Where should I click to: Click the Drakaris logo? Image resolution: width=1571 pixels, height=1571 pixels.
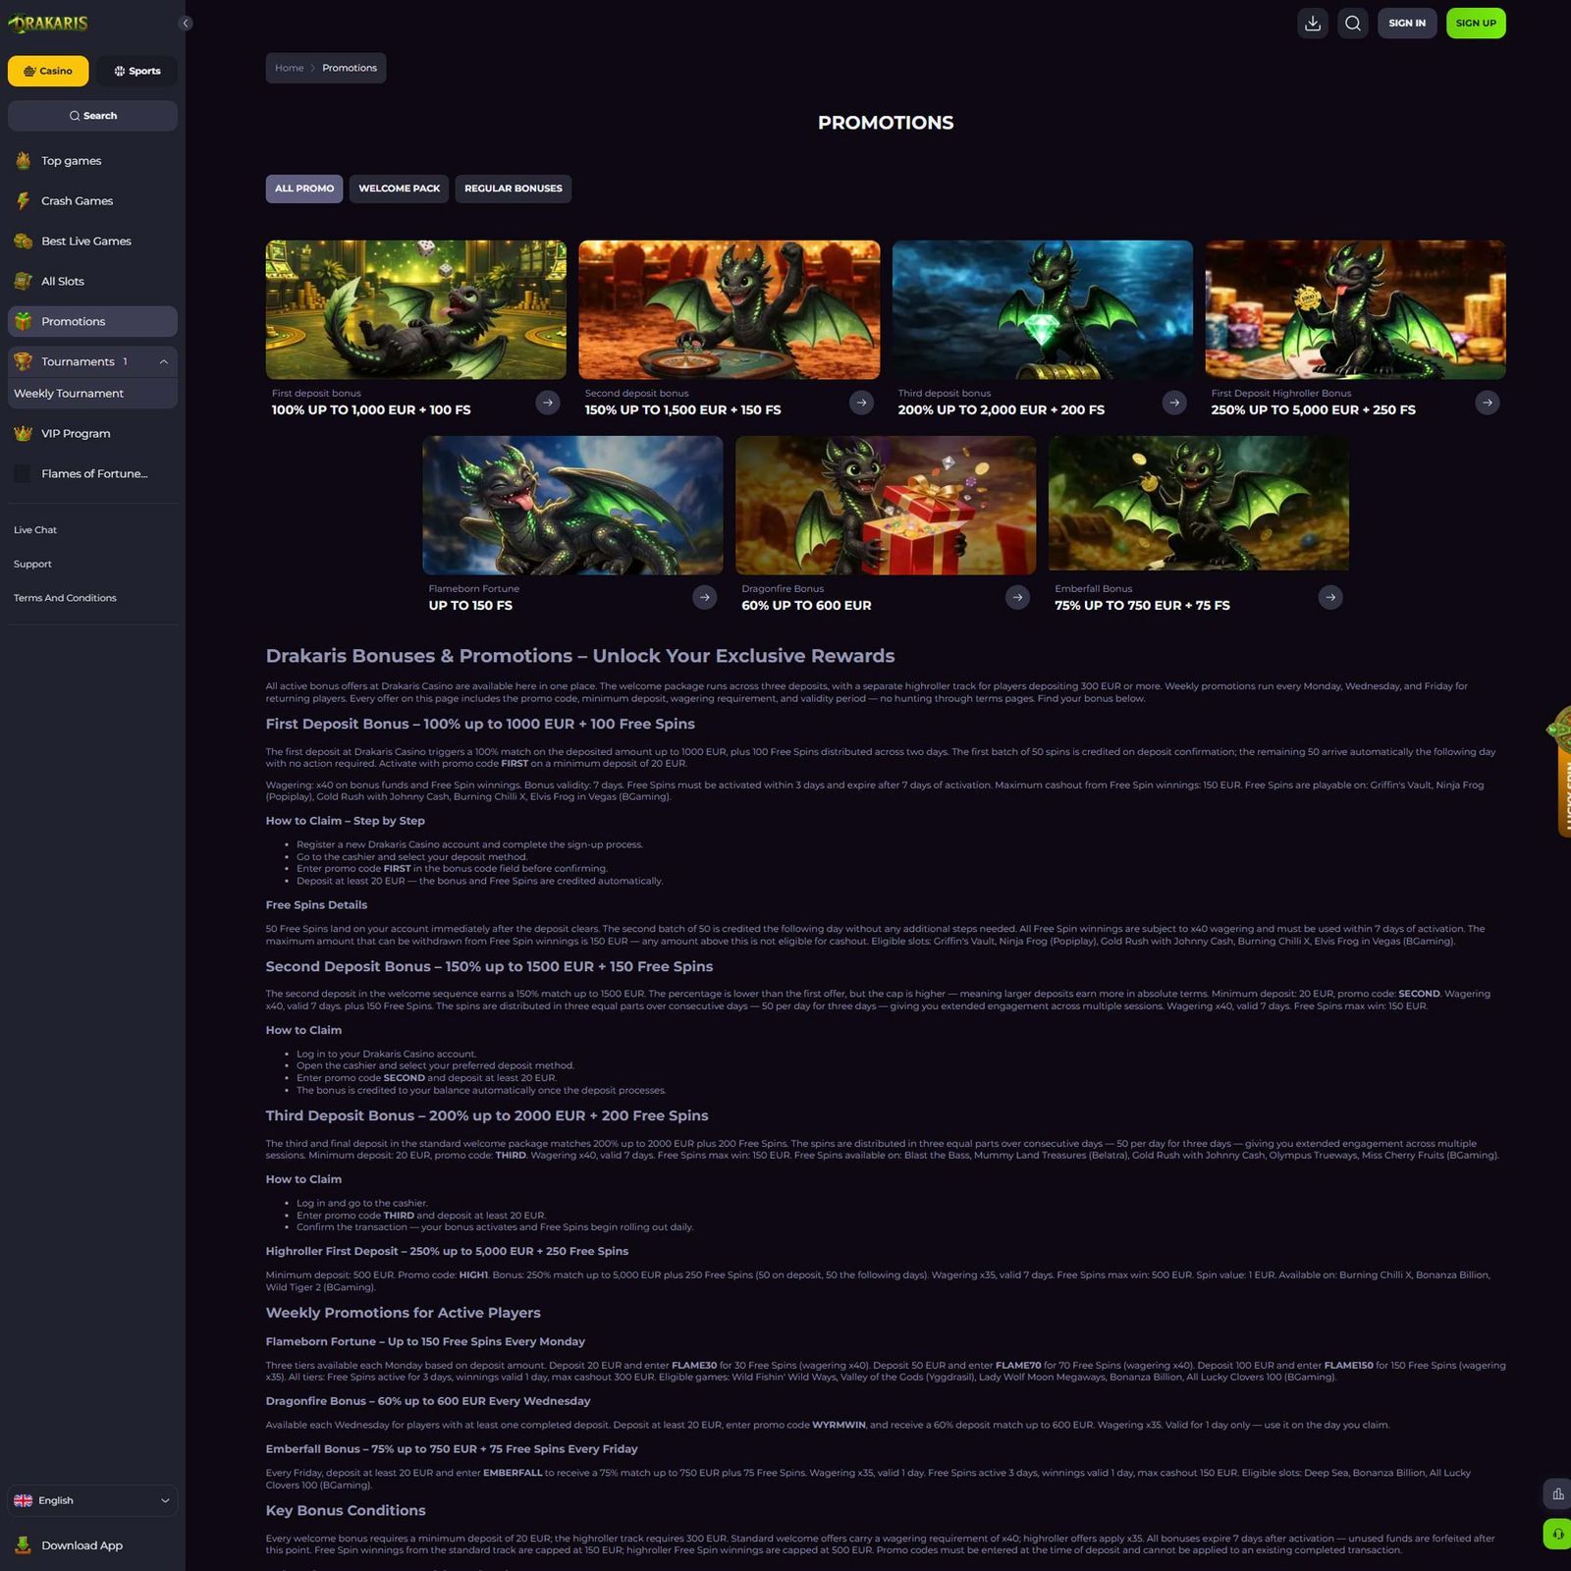pos(49,23)
